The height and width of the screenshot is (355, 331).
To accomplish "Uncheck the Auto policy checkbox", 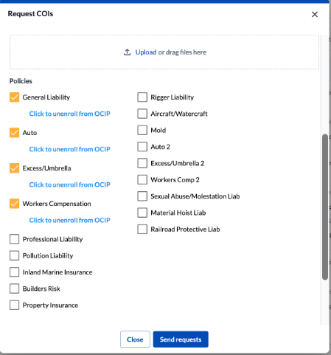I will point(14,133).
